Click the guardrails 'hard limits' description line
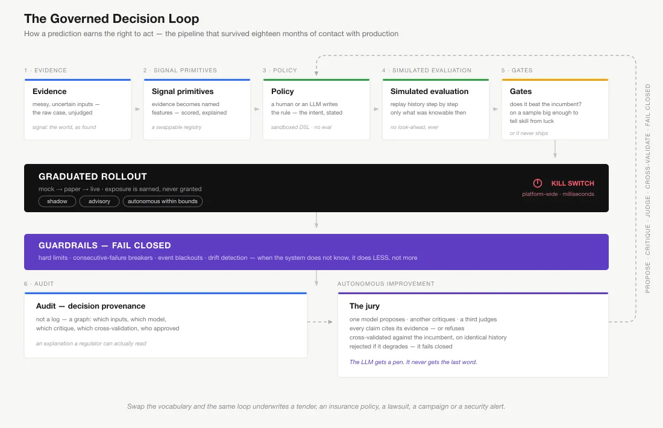 click(x=228, y=257)
